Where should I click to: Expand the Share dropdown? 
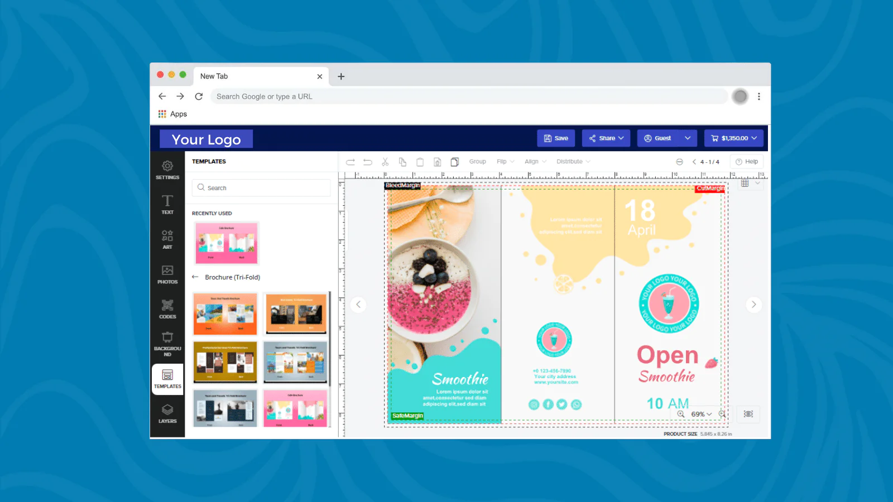[x=606, y=138]
